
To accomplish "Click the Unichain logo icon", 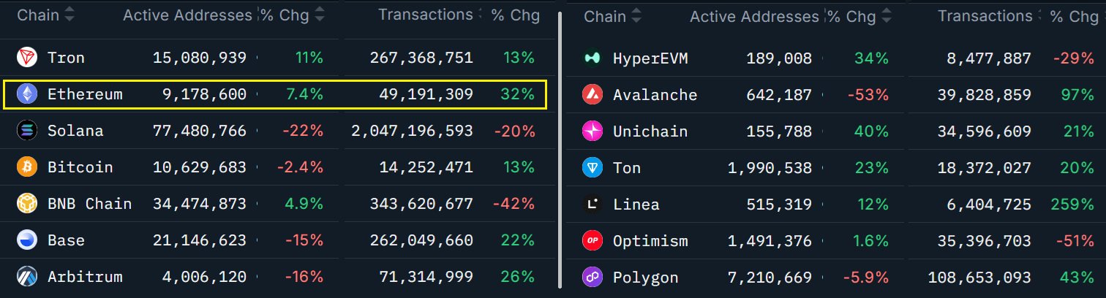I will coord(592,131).
